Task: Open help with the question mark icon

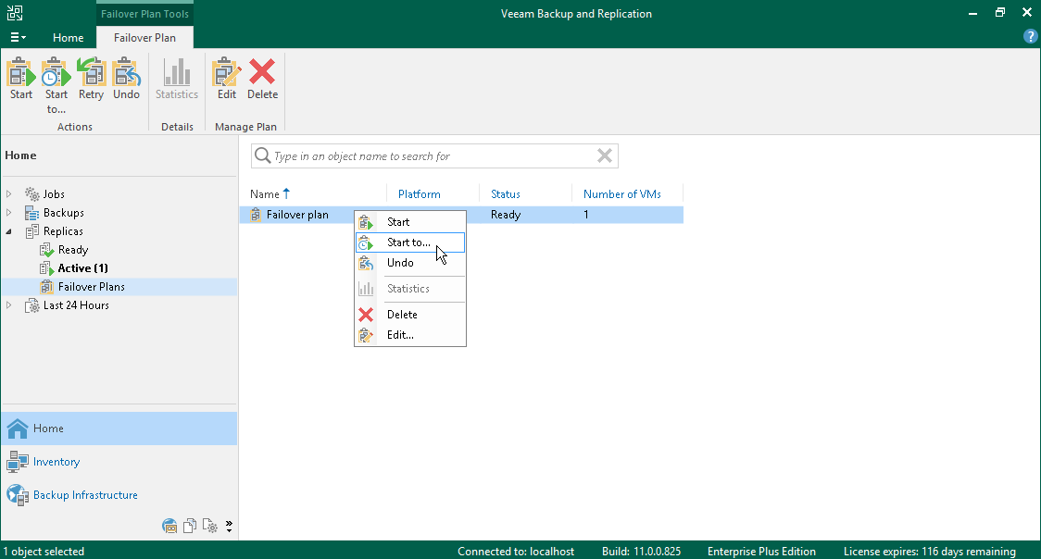Action: click(x=1031, y=37)
